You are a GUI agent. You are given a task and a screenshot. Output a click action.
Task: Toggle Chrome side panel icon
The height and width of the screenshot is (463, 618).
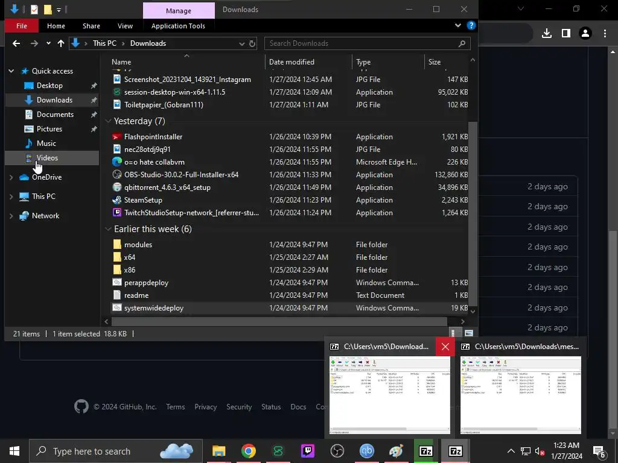[x=566, y=34]
